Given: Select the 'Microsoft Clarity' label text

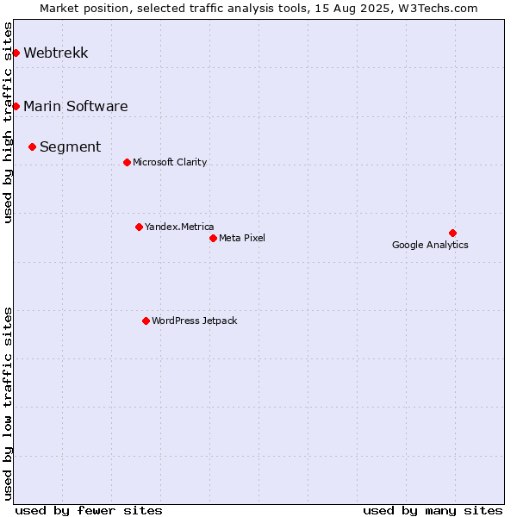Looking at the screenshot, I should (x=170, y=162).
